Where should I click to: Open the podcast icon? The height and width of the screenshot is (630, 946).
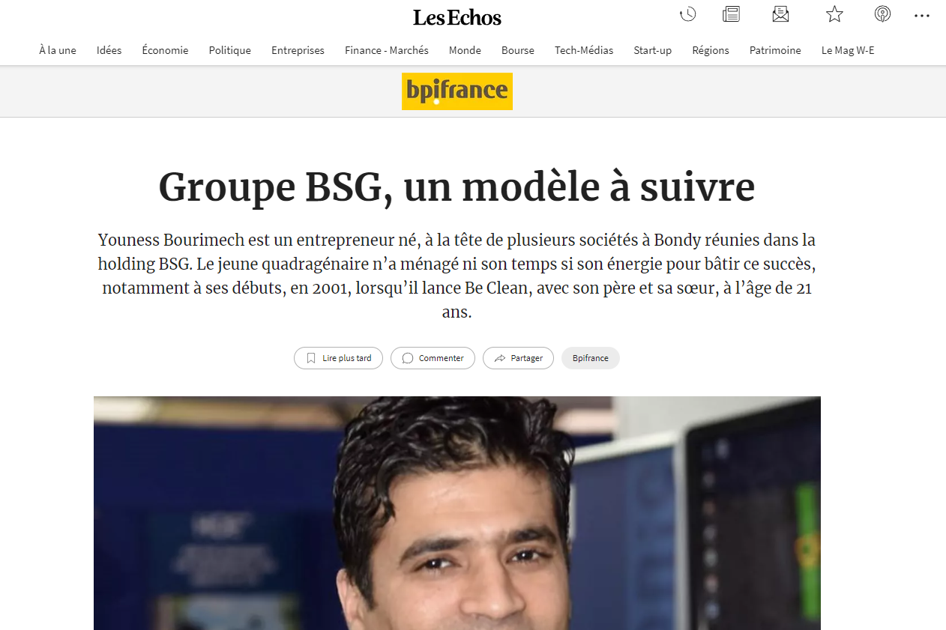[882, 14]
